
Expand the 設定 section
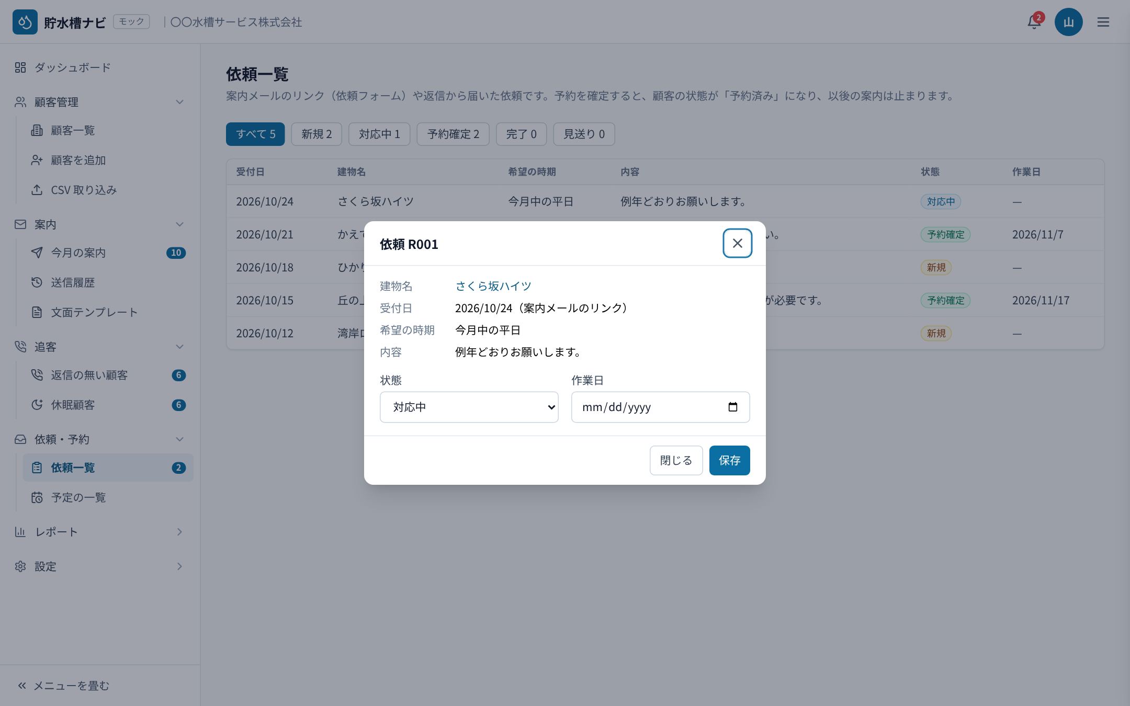(100, 566)
